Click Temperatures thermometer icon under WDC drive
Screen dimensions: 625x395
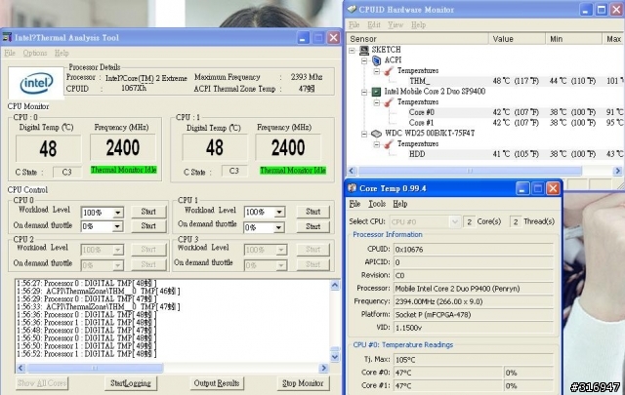tap(389, 144)
